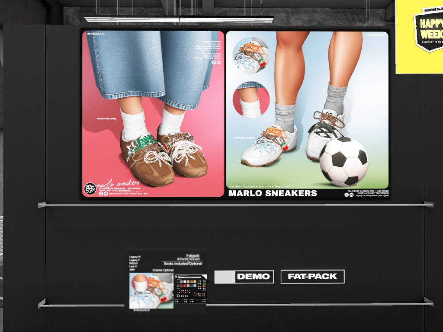Click the ceiling light fixture above the display
This screenshot has height=332, width=443.
(179, 19)
